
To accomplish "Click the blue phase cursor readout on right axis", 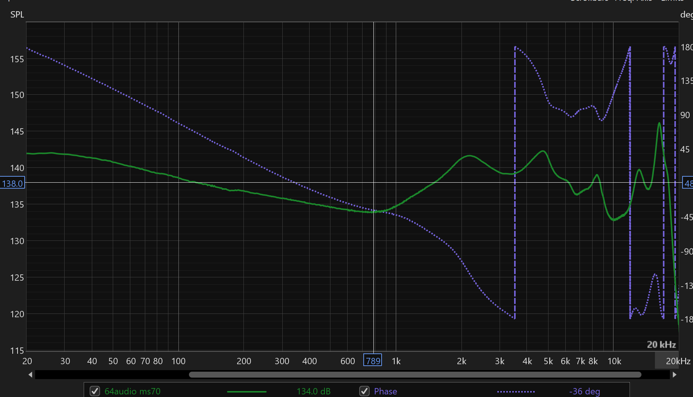I will click(x=688, y=183).
